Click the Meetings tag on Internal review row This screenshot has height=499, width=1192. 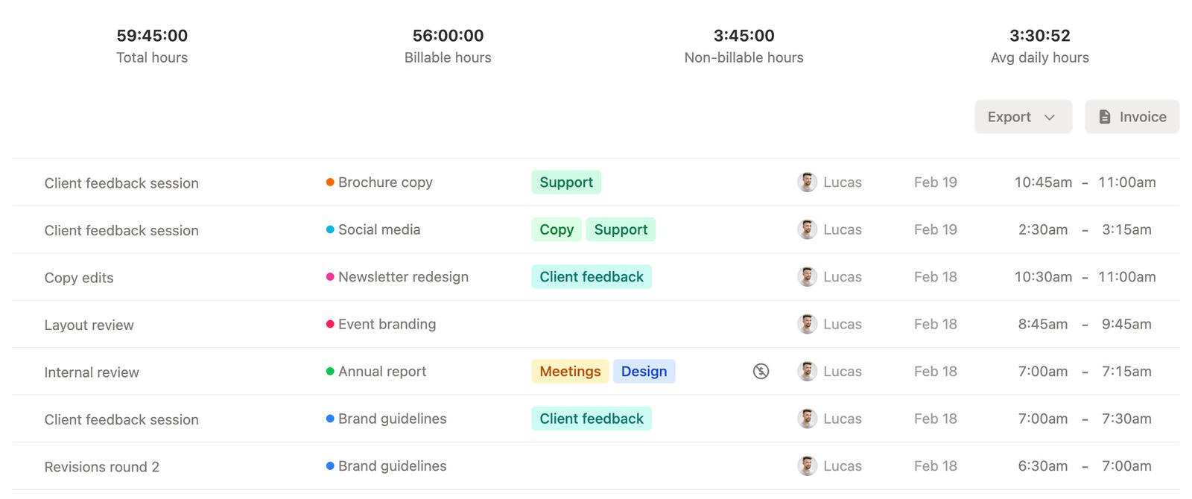569,371
